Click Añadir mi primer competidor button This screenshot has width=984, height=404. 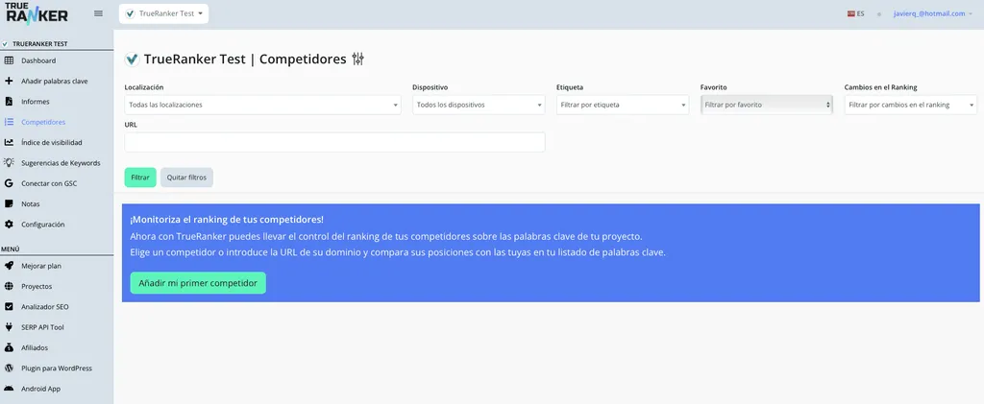(198, 283)
